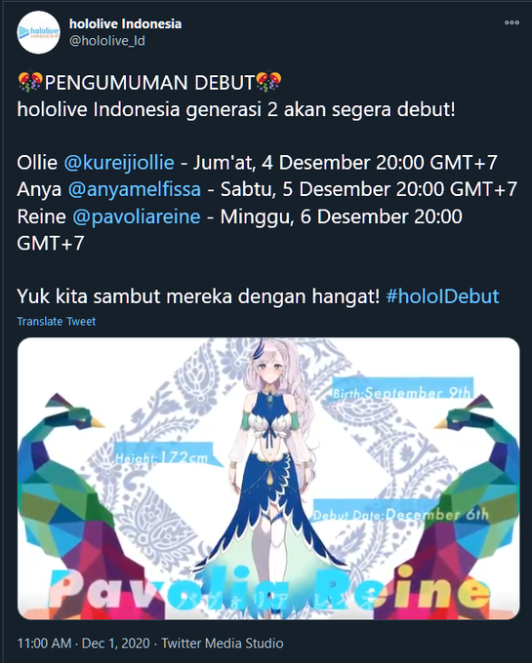This screenshot has width=532, height=663.
Task: Click the hololive Indonesia profile avatar
Action: click(x=38, y=32)
